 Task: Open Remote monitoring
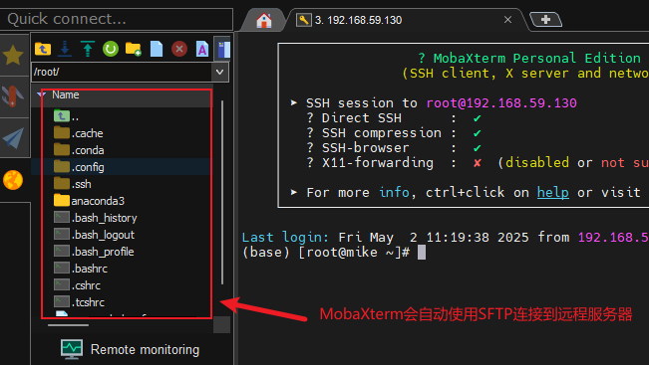point(131,350)
